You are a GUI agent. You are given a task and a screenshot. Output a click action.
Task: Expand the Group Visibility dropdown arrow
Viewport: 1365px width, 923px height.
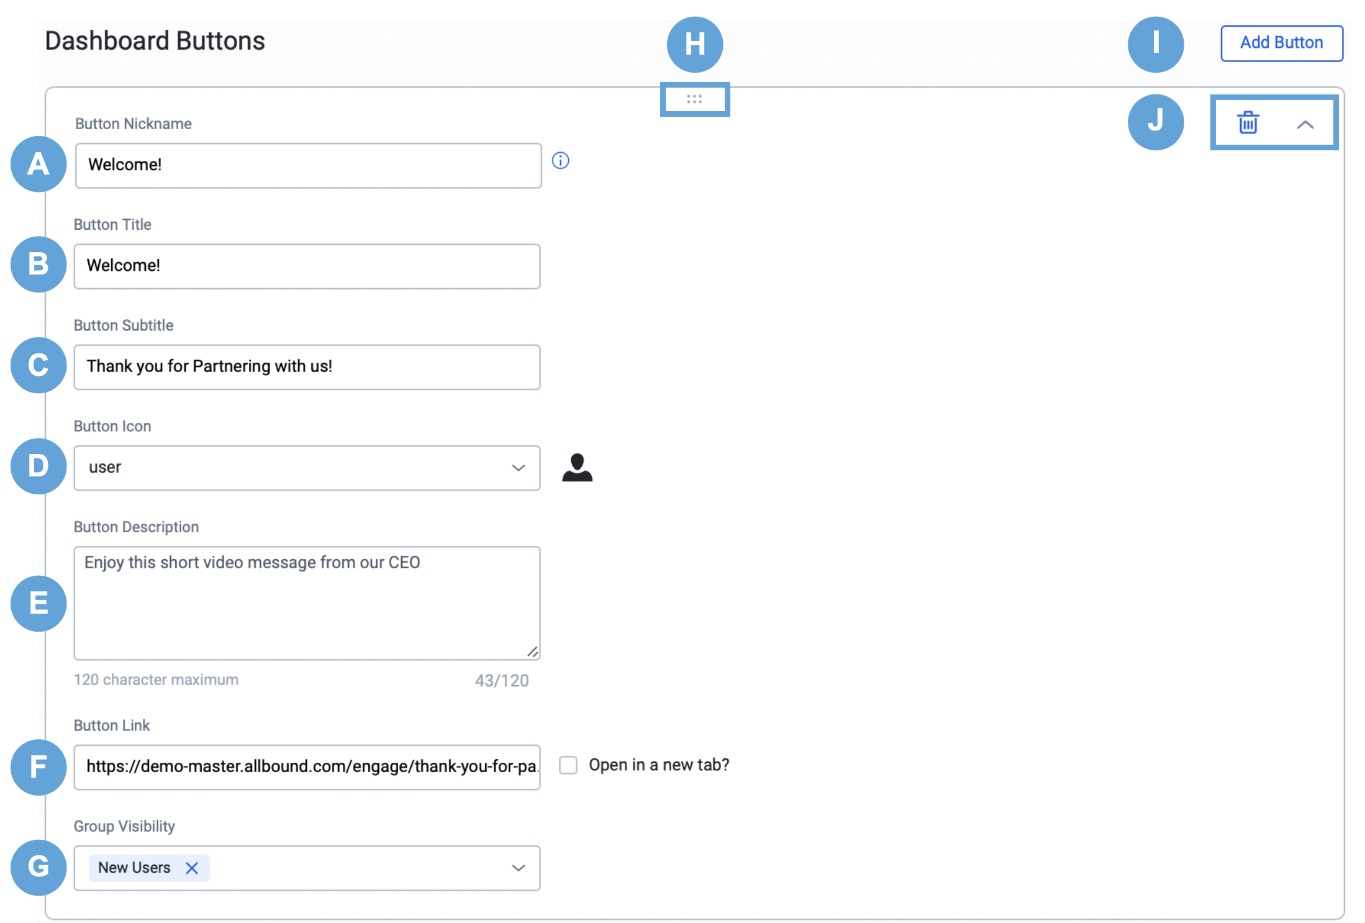point(518,868)
